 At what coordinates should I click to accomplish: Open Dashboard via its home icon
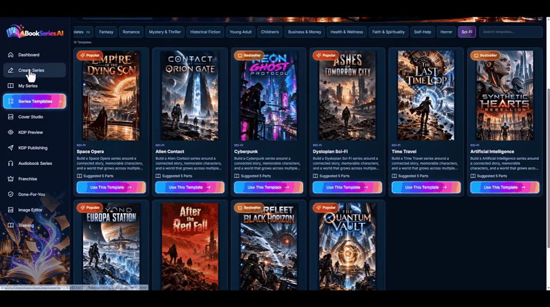[x=11, y=55]
